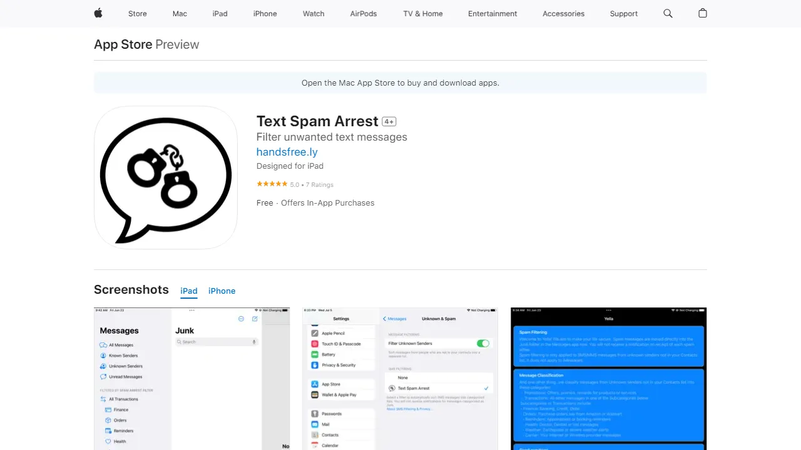
Task: Open the Store menu
Action: click(x=138, y=14)
